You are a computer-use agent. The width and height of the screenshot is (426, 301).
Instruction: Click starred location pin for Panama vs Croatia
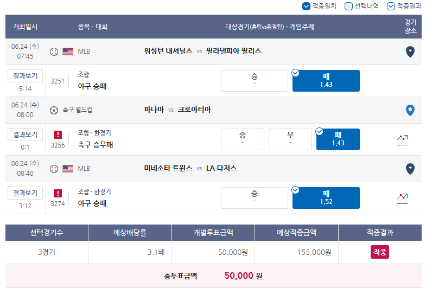[410, 110]
